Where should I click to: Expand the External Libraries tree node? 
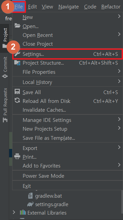[14, 213]
